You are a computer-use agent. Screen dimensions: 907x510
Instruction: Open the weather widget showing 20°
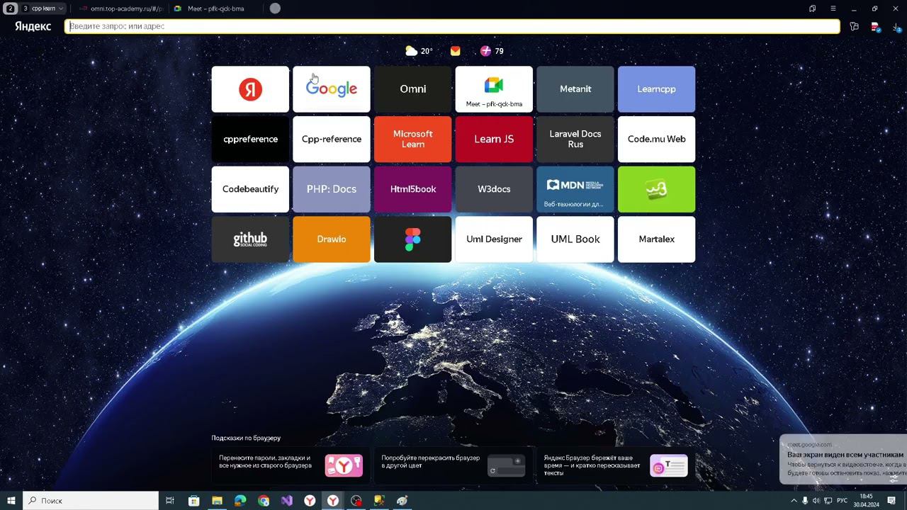(419, 51)
